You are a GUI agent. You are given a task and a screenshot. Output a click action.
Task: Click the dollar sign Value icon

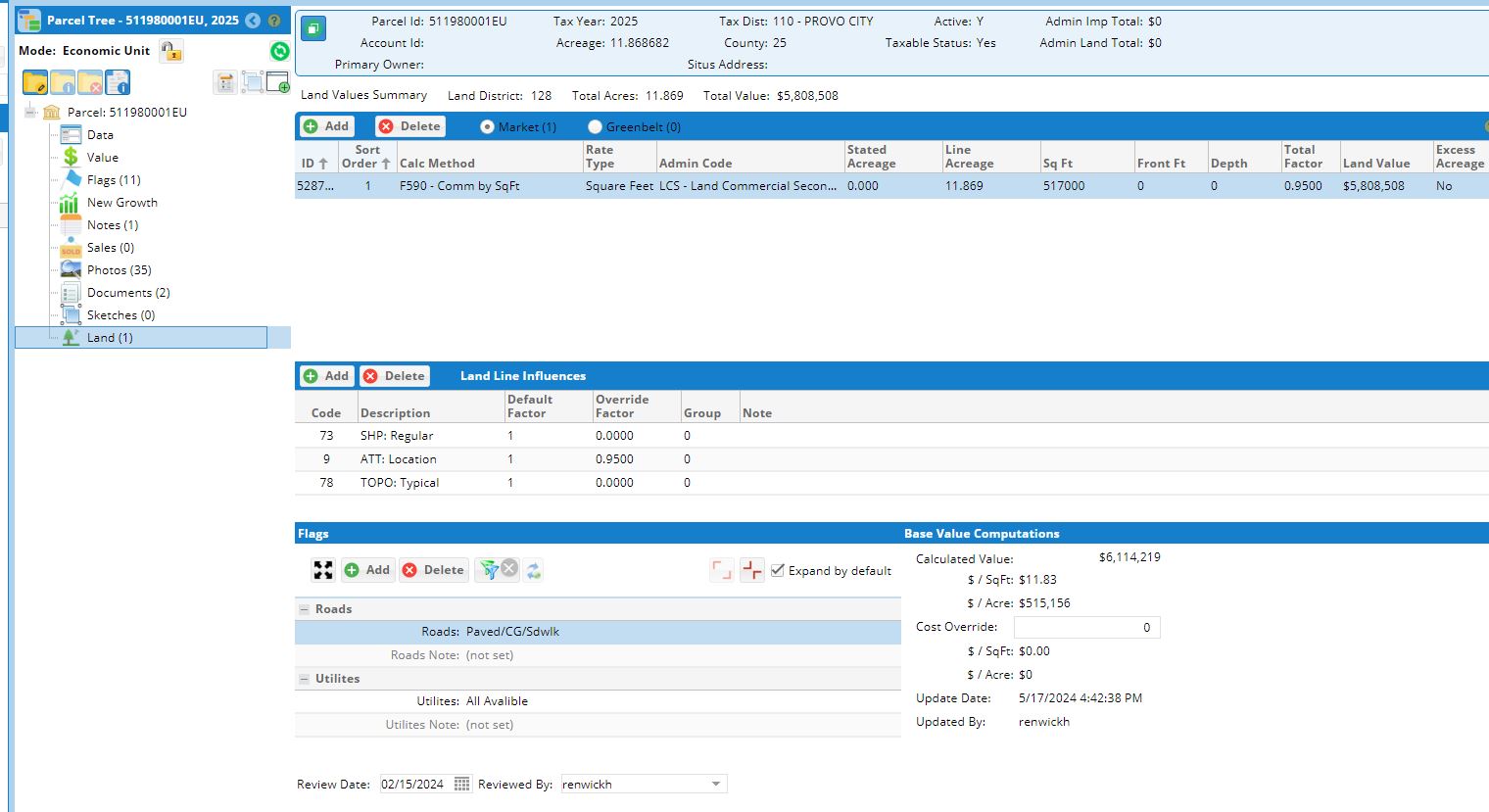click(x=71, y=157)
